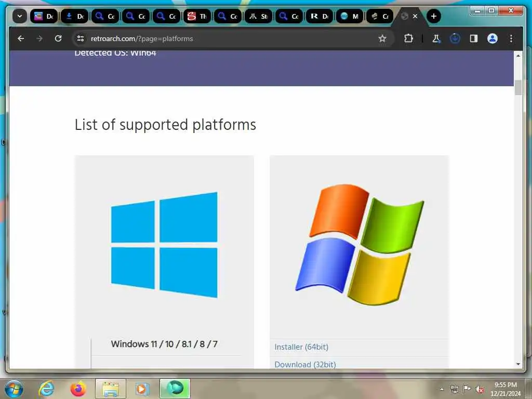The width and height of the screenshot is (532, 399).
Task: Open the clock showing 9:55 PM
Action: (x=506, y=389)
